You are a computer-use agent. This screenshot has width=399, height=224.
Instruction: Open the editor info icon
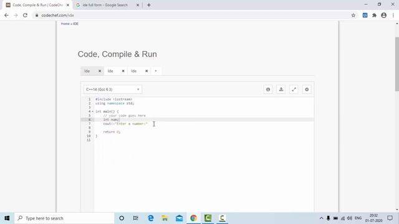268,90
